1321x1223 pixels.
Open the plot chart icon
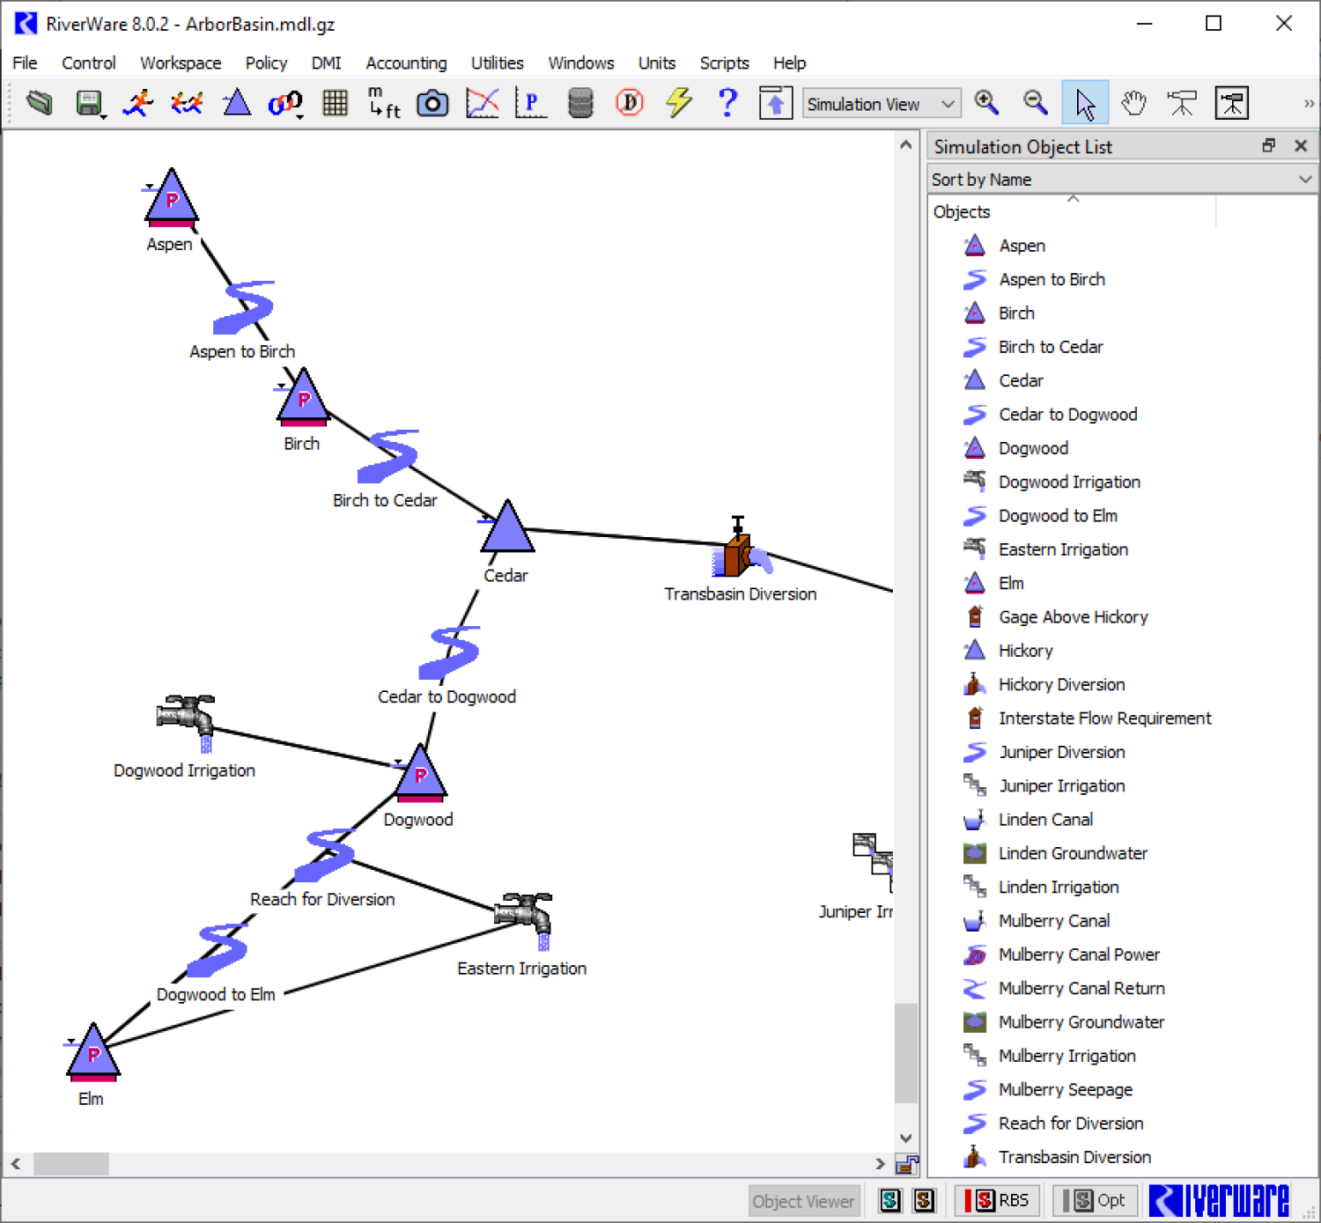pyautogui.click(x=482, y=103)
